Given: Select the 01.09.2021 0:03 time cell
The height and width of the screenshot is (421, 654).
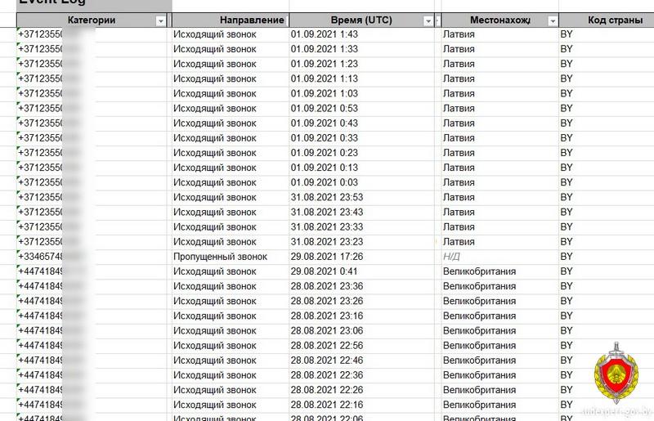Looking at the screenshot, I should [325, 182].
